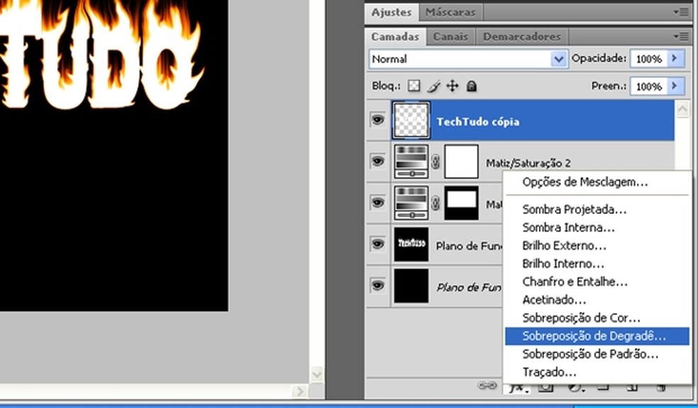Hide the Matiz/Saturação 2 layer
The image size is (698, 408).
click(x=377, y=161)
